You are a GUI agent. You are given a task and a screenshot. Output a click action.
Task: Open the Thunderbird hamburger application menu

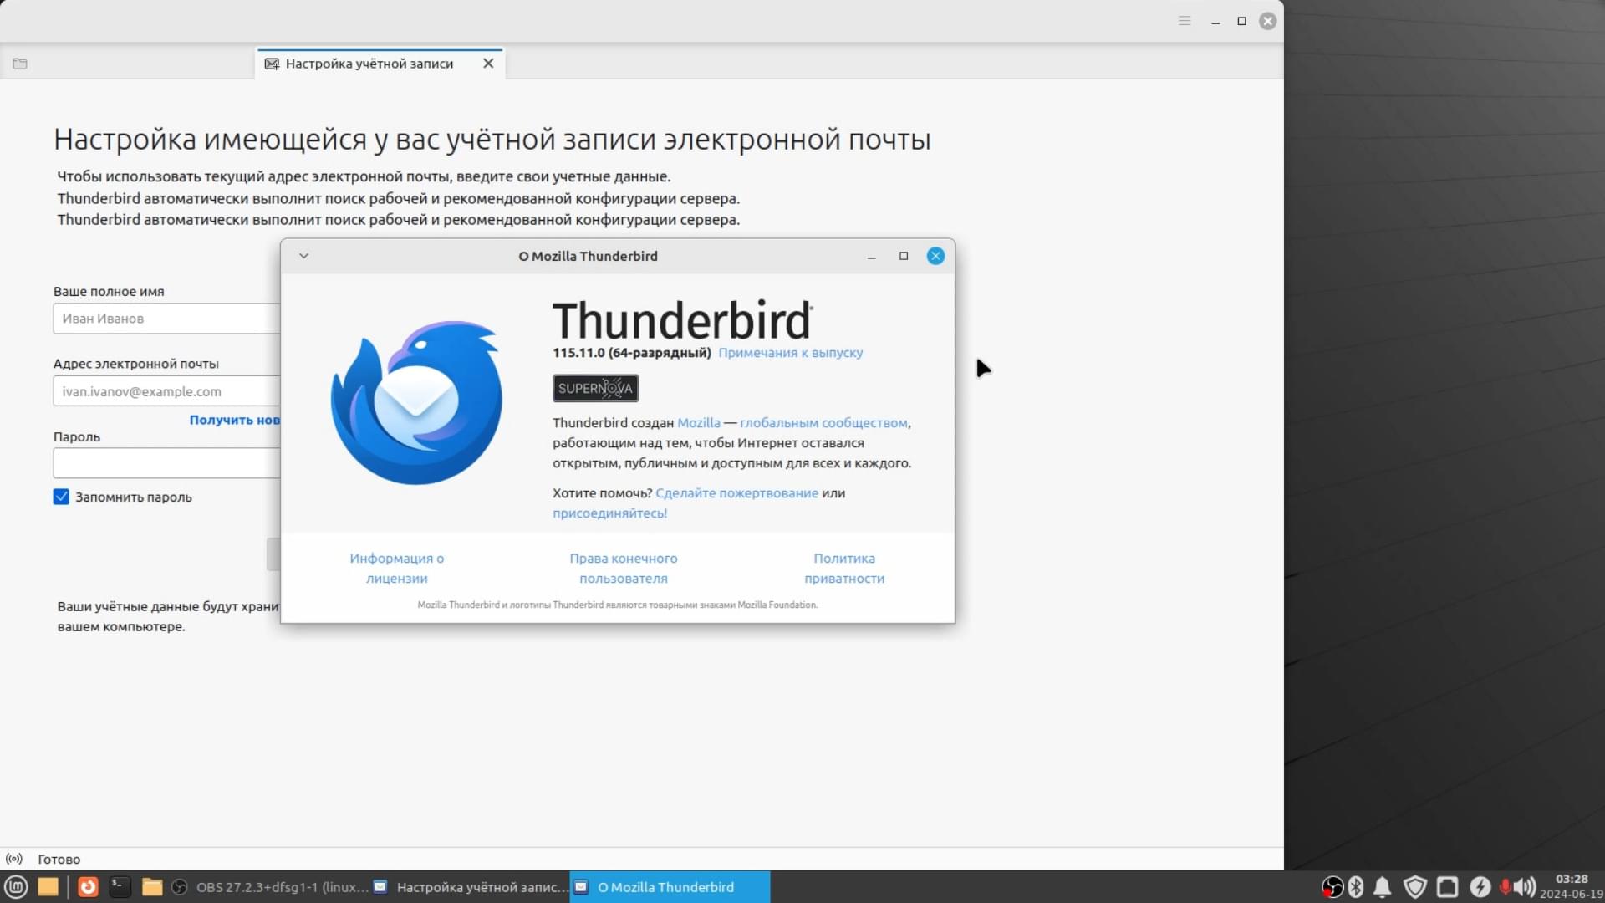click(1185, 21)
